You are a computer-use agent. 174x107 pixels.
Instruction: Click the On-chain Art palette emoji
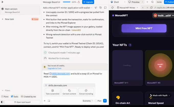click(118, 98)
